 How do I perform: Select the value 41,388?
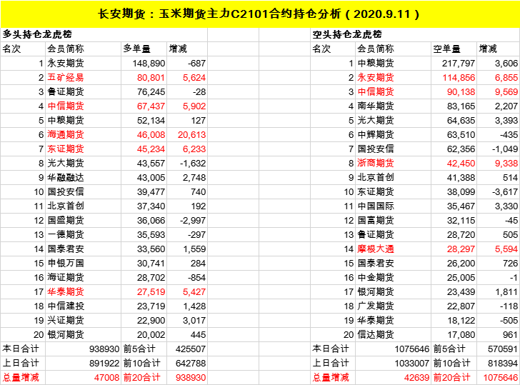coord(454,177)
